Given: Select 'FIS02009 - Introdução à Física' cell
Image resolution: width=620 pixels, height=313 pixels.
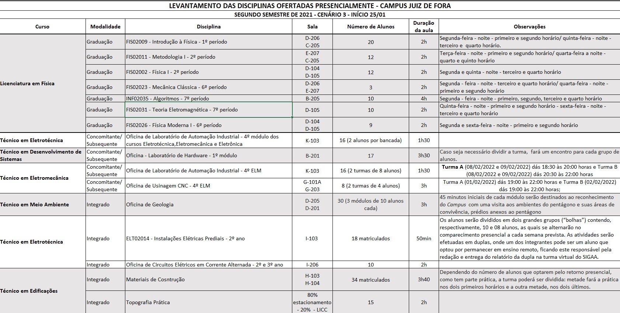Looking at the screenshot, I should tap(208, 42).
